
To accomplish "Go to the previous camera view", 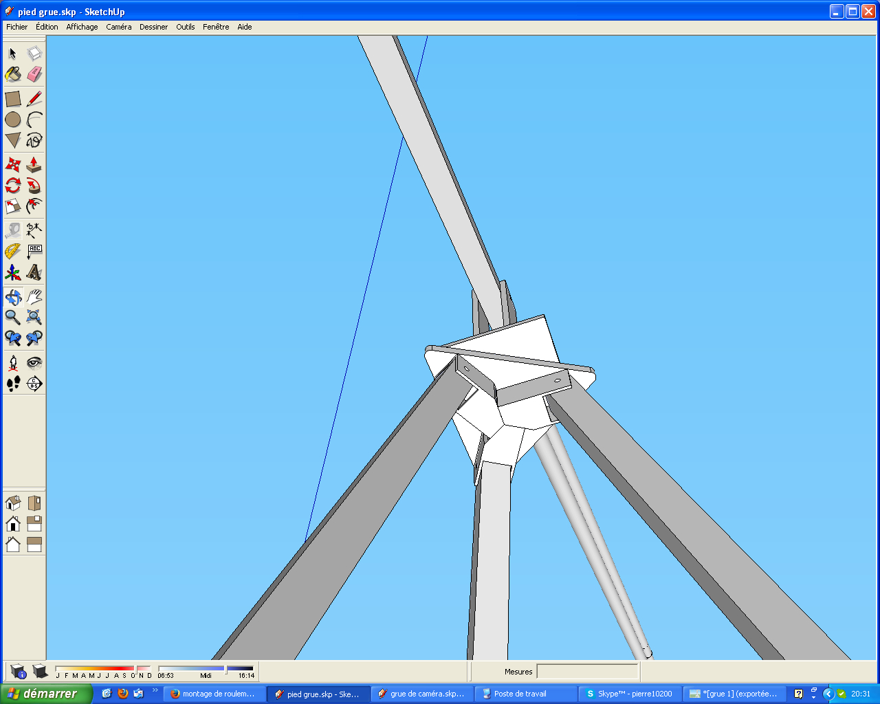I will pos(13,338).
